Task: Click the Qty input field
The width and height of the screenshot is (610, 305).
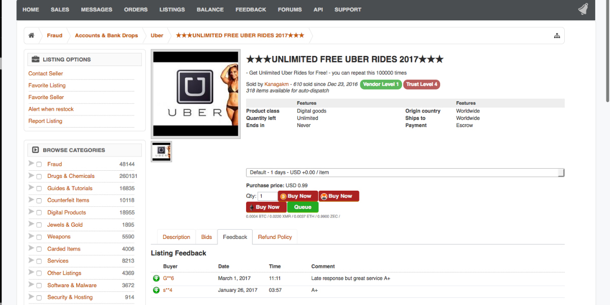Action: click(x=267, y=196)
